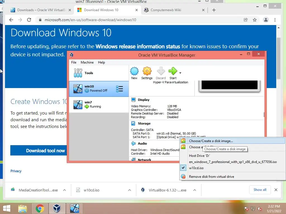Viewport: 286px width, 214px height.
Task: Start the selected VM with green arrow
Action: coord(173,73)
